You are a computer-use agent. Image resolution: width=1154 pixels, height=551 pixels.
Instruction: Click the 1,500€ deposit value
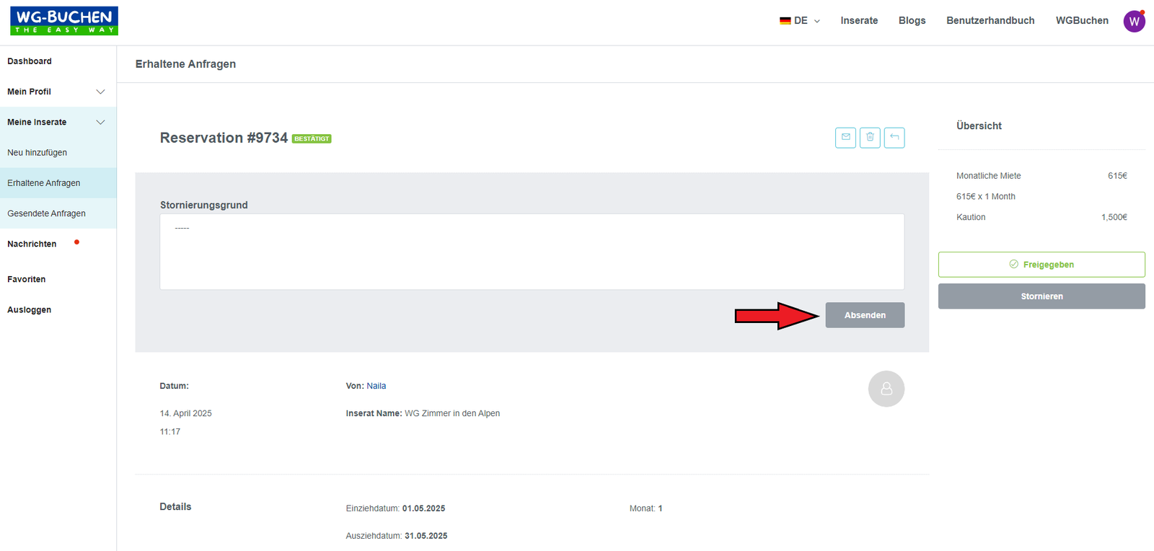(x=1114, y=217)
